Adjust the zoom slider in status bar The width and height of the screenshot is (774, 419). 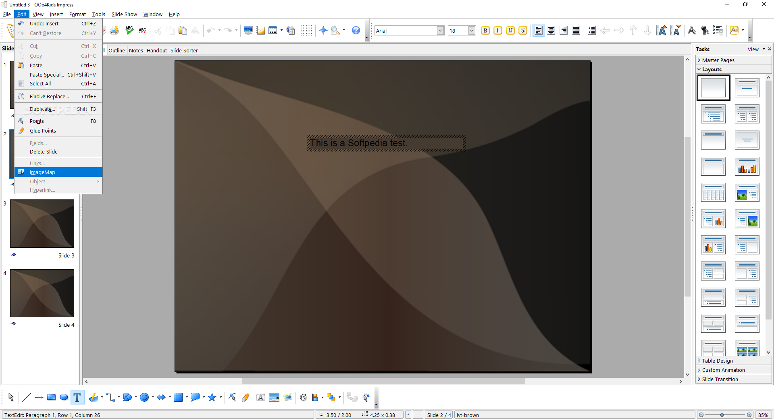722,415
